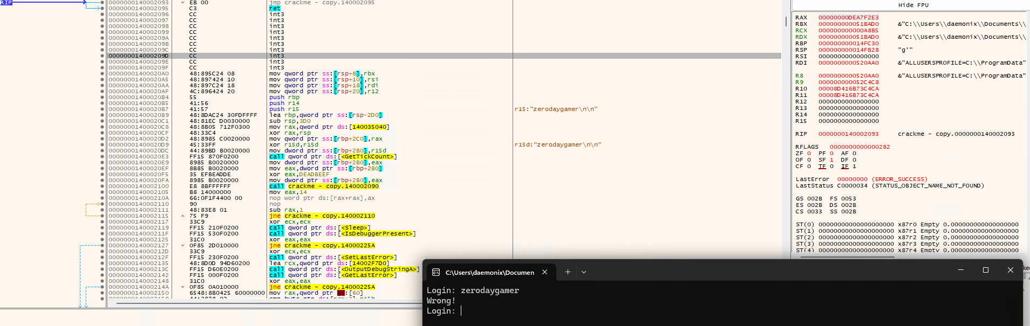Click the Hide FPU button in registers panel
The height and width of the screenshot is (326, 1030).
point(913,5)
